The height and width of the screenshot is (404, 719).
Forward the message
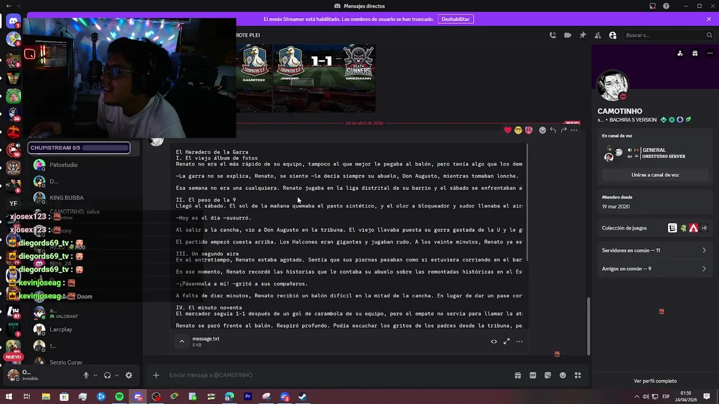[x=563, y=130]
